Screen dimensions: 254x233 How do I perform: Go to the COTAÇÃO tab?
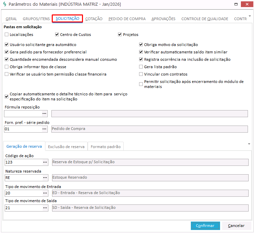click(94, 19)
